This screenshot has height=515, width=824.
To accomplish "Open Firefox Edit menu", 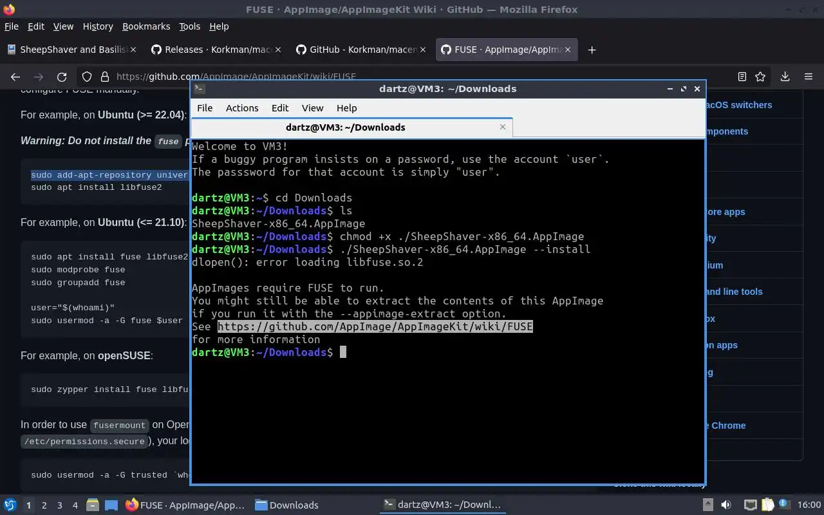I will click(x=36, y=26).
